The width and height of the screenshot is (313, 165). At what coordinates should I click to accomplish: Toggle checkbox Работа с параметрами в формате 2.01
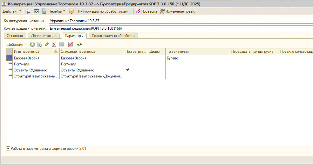tap(8, 149)
